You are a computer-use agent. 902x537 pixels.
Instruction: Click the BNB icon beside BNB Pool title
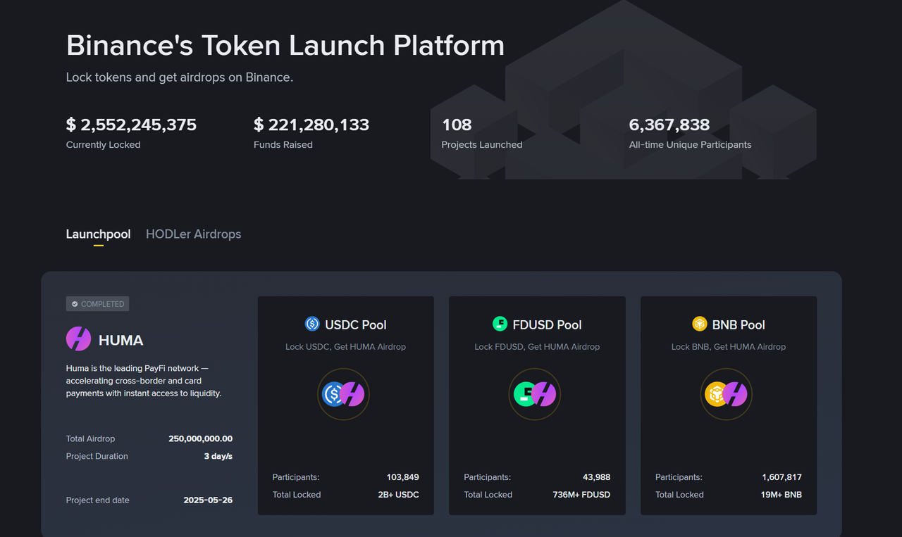click(x=699, y=324)
